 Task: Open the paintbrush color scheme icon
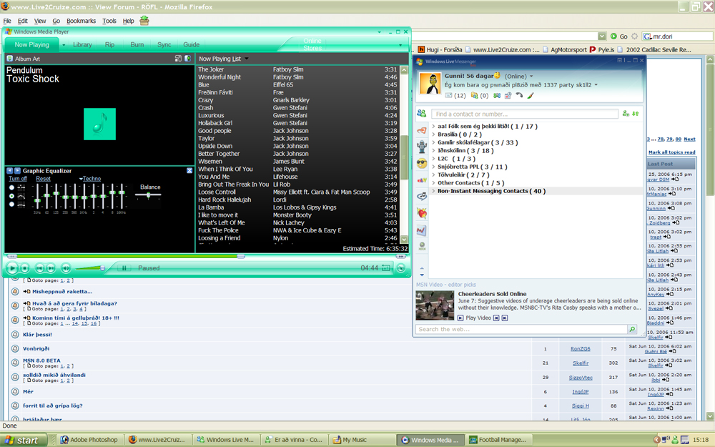530,95
